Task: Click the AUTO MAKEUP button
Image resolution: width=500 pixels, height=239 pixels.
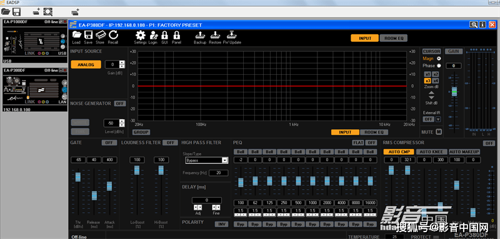Action: pyautogui.click(x=464, y=152)
